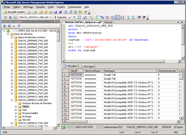Select the Vues folder in the tree
The width and height of the screenshot is (186, 135).
(x=24, y=110)
